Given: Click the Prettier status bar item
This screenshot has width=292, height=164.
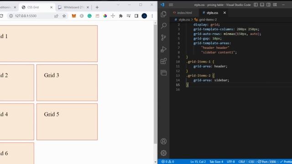Looking at the screenshot, I should [286, 162].
